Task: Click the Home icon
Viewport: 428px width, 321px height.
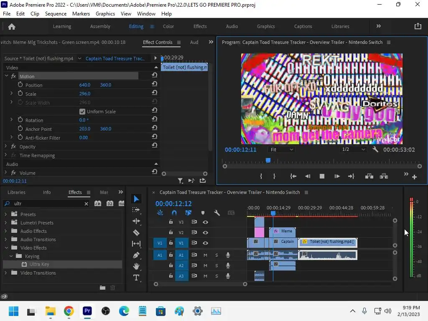Action: (12, 26)
